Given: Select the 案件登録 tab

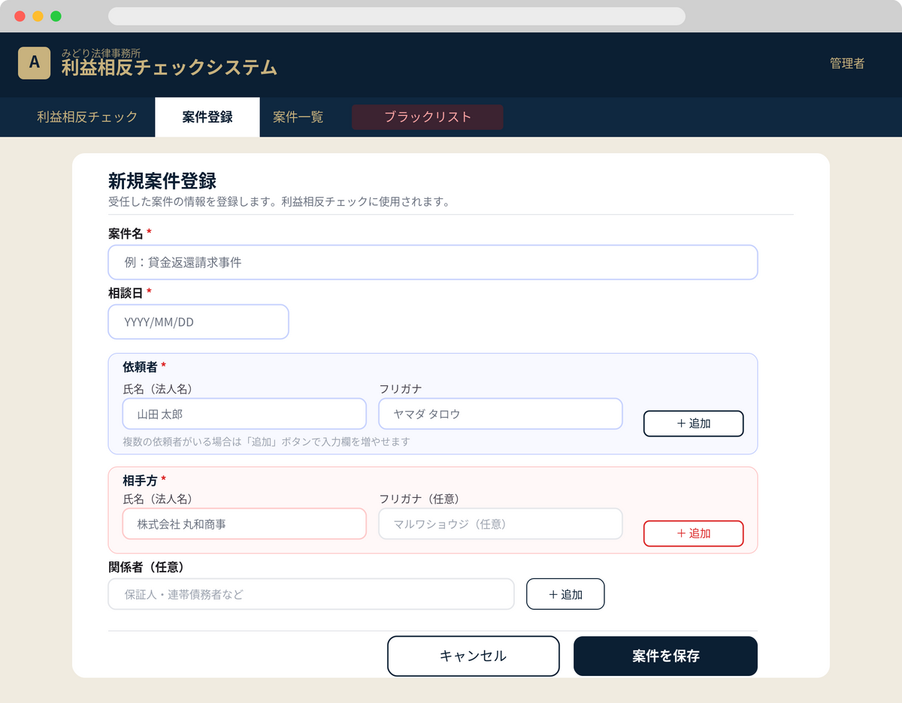Looking at the screenshot, I should pyautogui.click(x=207, y=117).
